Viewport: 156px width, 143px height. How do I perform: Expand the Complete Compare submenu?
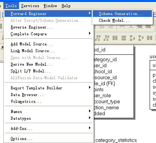tap(48, 34)
